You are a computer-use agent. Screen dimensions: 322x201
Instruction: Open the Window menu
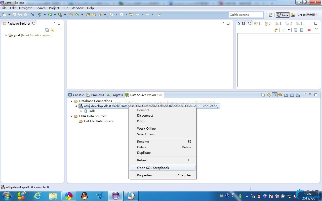click(77, 8)
